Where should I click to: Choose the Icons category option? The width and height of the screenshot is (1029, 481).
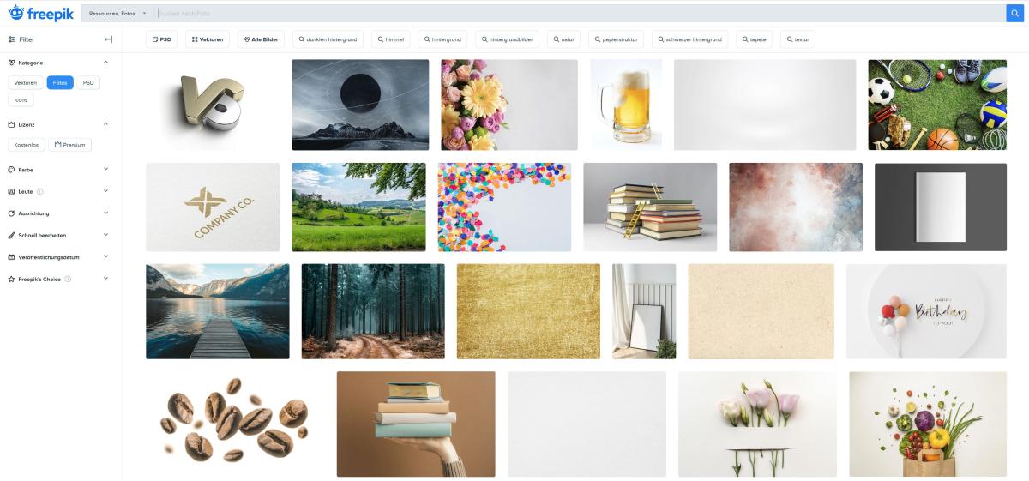pyautogui.click(x=21, y=99)
